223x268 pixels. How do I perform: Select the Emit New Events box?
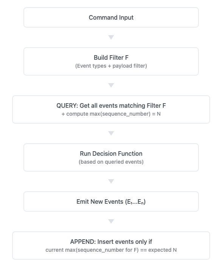pyautogui.click(x=111, y=201)
